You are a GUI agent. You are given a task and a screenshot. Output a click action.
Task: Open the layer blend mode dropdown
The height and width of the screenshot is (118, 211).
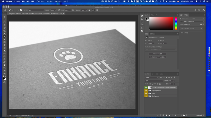[154, 81]
